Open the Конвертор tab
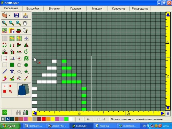This screenshot has height=129, width=172. tap(119, 9)
